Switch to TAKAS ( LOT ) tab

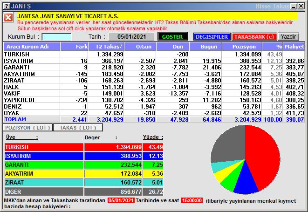78,128
